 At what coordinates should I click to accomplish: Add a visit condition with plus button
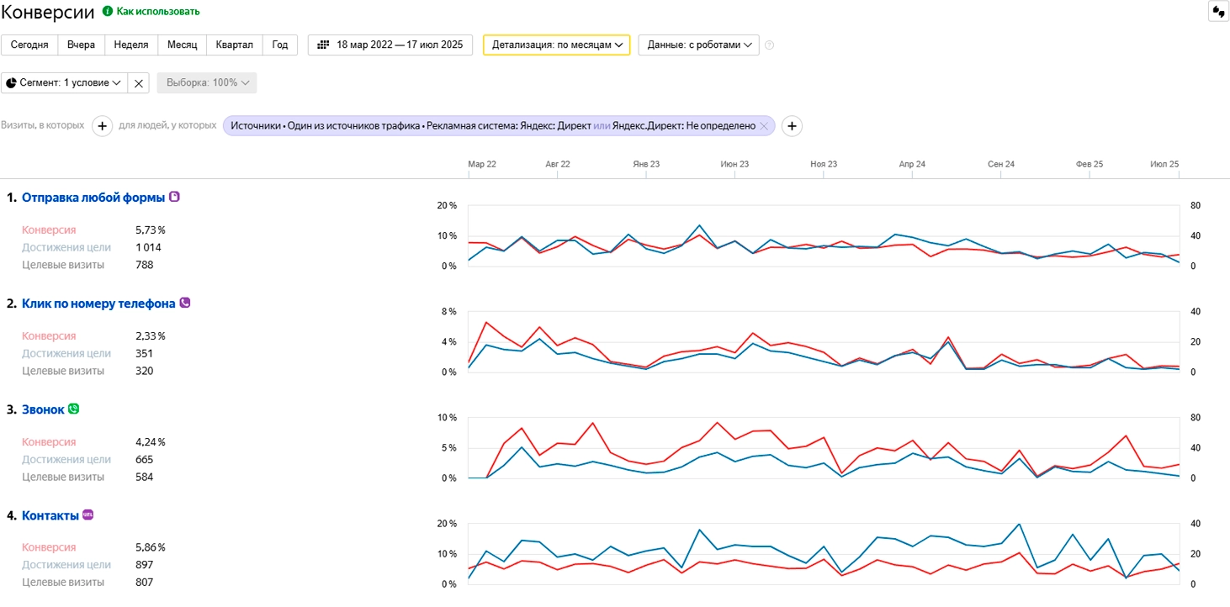point(102,126)
